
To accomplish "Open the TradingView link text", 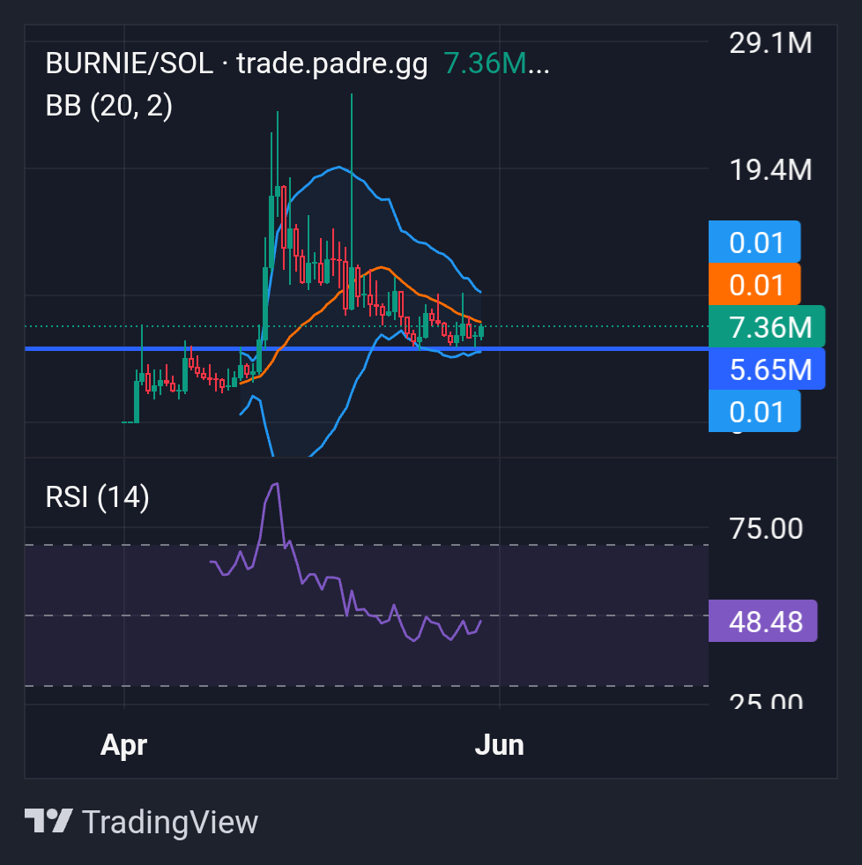I will pos(170,822).
